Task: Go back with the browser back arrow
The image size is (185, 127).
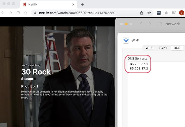Action: coord(3,13)
